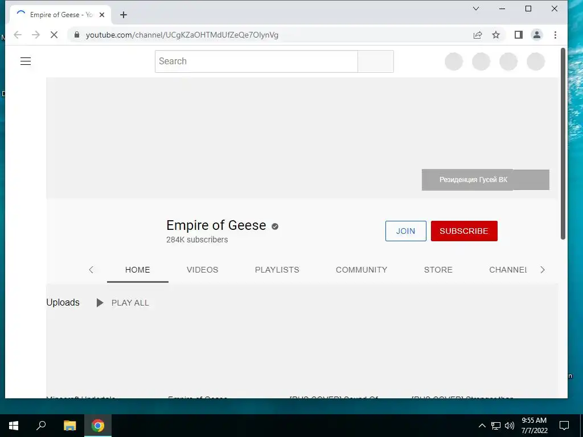Open a new browser tab
Image resolution: width=583 pixels, height=437 pixels.
(124, 15)
